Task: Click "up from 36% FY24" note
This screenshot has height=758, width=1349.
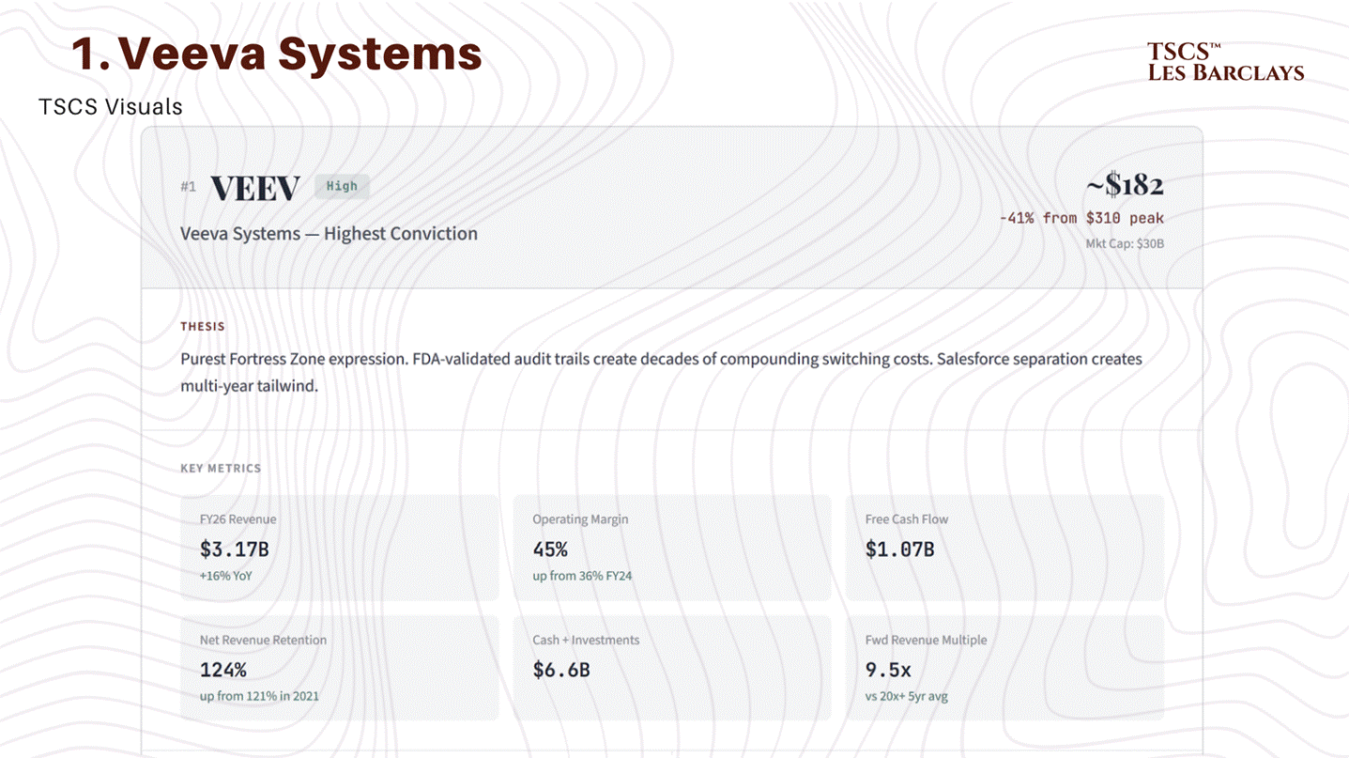Action: click(582, 576)
